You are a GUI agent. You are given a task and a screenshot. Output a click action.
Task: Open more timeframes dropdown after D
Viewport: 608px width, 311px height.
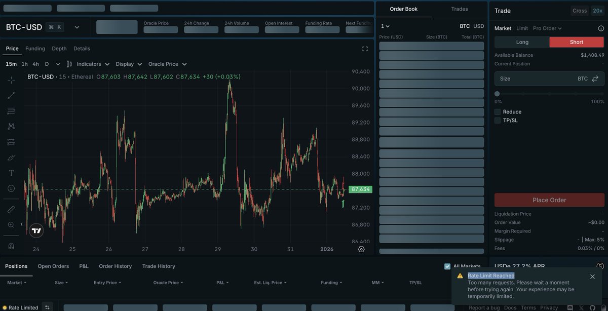coord(58,64)
